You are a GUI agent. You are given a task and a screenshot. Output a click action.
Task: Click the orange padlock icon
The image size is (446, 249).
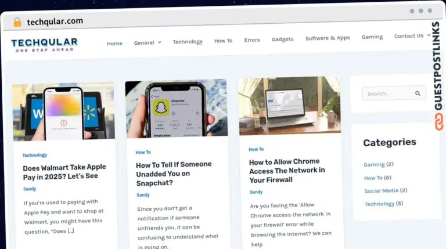tap(17, 22)
